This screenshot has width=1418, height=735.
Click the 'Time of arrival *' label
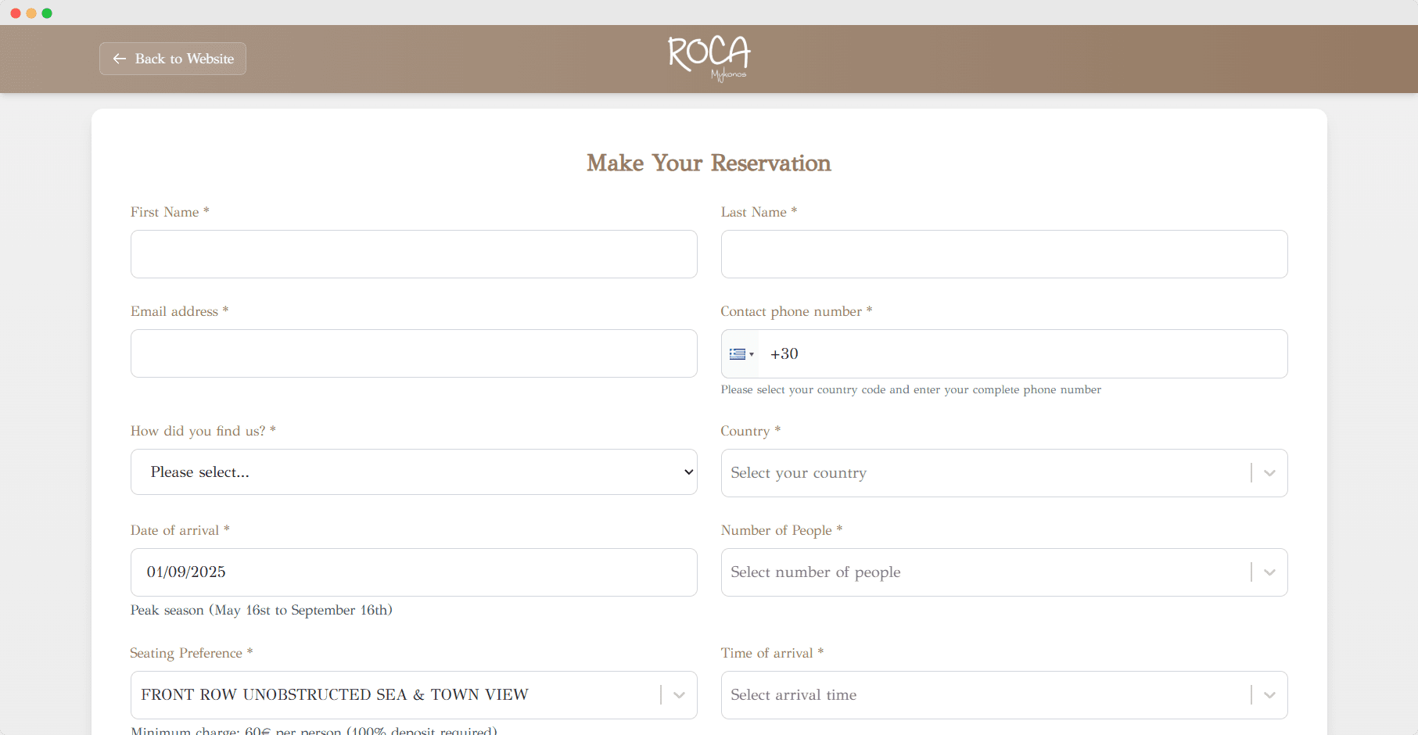point(772,653)
